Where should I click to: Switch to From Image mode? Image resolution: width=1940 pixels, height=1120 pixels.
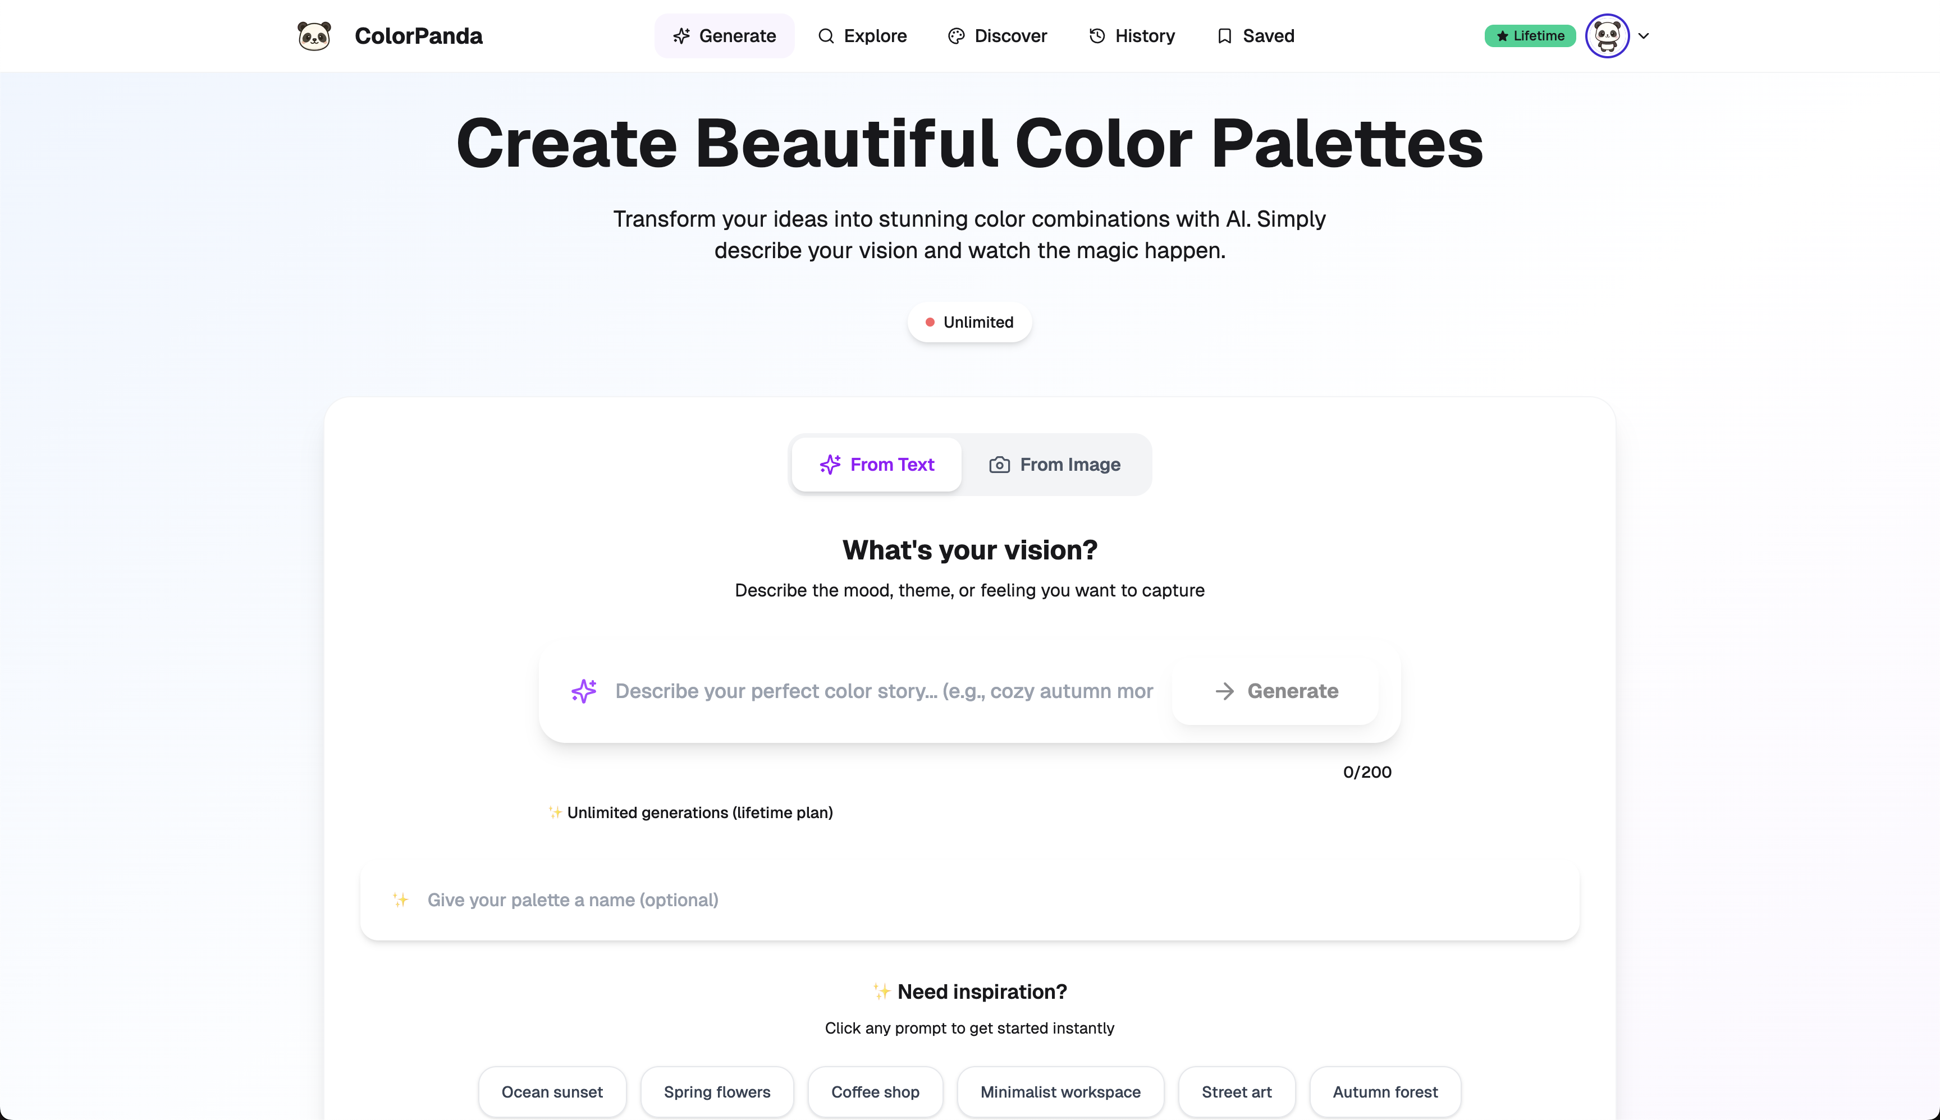1055,464
